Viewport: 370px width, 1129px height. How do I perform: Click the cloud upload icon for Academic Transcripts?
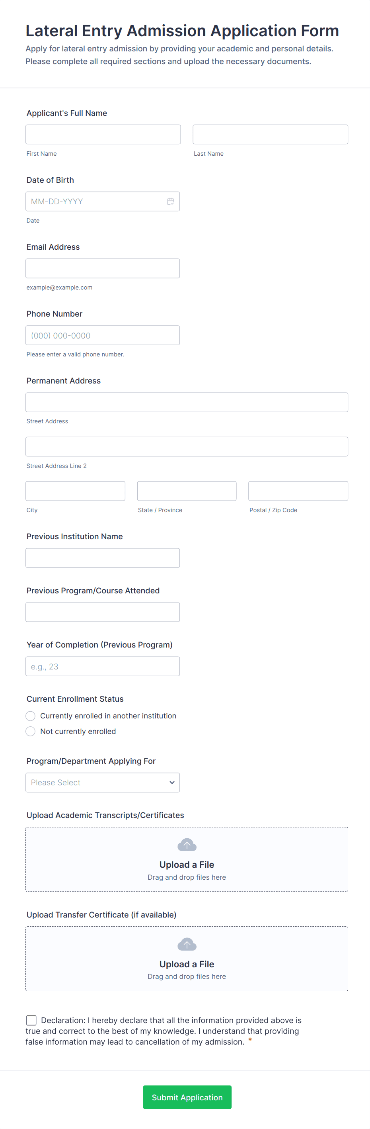187,844
